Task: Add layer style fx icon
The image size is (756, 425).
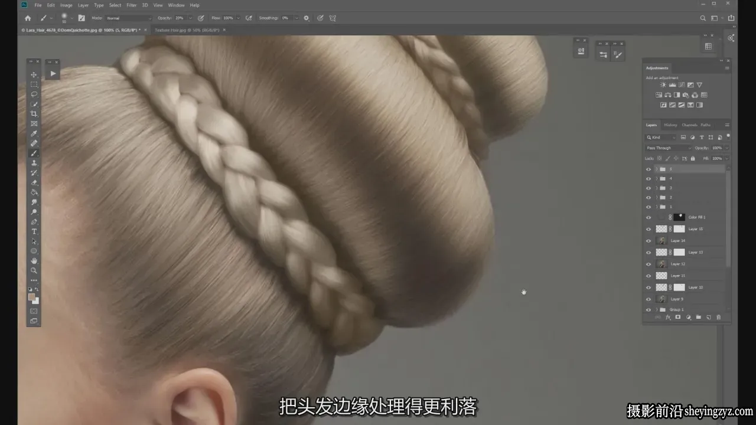Action: pos(668,317)
